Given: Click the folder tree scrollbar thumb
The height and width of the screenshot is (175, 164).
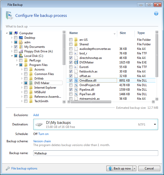Looking at the screenshot, I should [64, 49].
